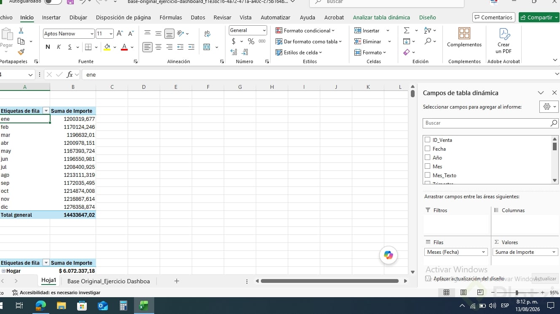Open Microsoft Edge from the taskbar
Screen dimensions: 560x314
click(41, 306)
